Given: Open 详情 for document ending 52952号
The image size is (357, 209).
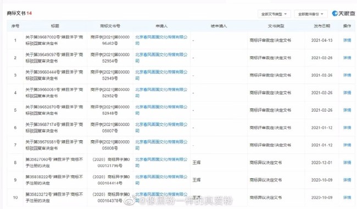Looking at the screenshot, I should point(347,93).
